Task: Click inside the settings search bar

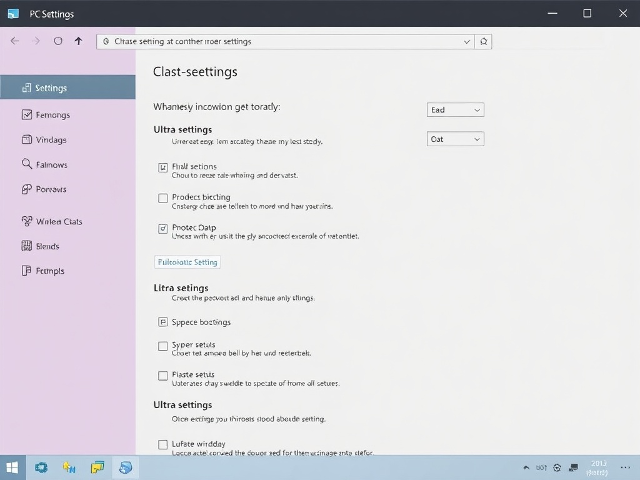Action: [x=281, y=41]
